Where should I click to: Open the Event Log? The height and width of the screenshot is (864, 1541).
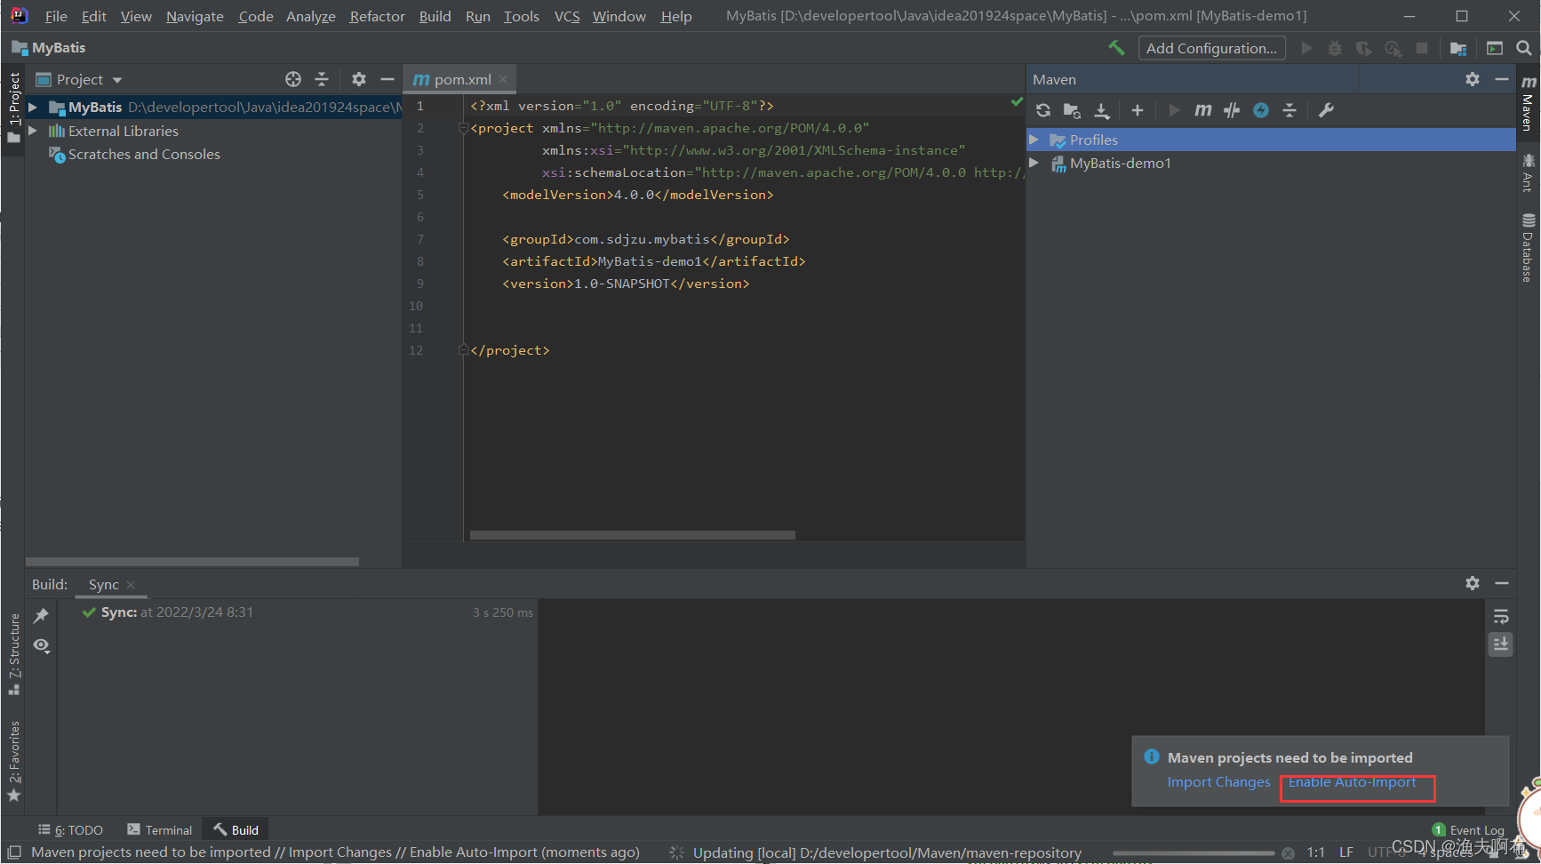click(x=1468, y=830)
